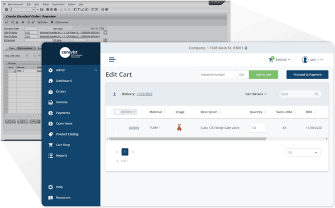Sort by the Description column

point(210,112)
